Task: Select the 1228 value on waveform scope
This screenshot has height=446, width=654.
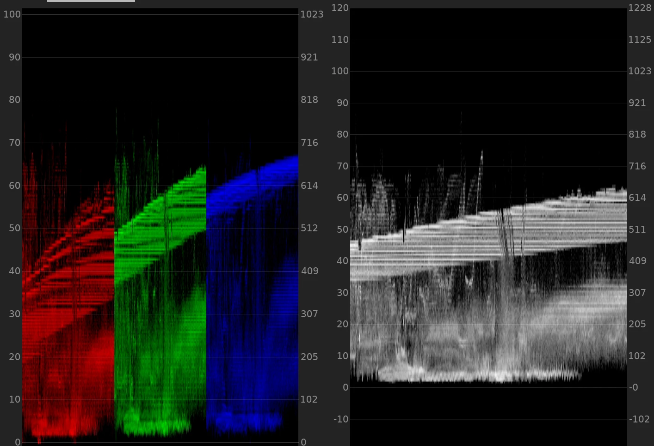Action: click(x=640, y=8)
